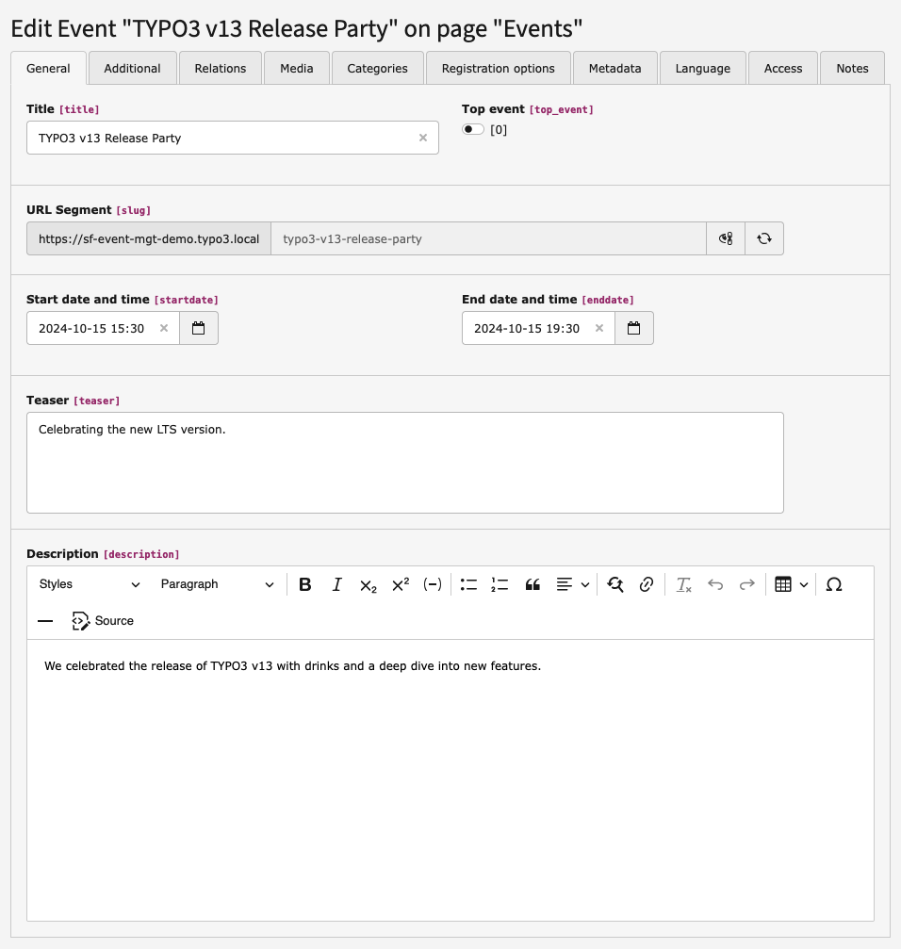The image size is (901, 949).
Task: Open the Paragraph heading dropdown
Action: [x=217, y=584]
